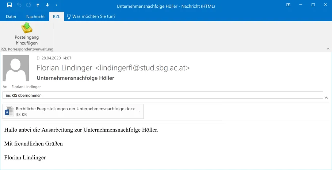The width and height of the screenshot is (332, 170).
Task: Click subject 'Unternehmensnachfolge Höller' in header
Action: point(75,78)
